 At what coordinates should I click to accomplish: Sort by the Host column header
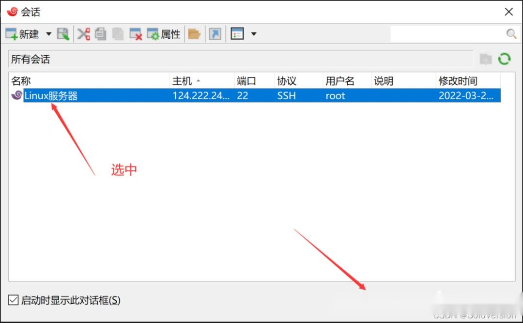coord(202,81)
